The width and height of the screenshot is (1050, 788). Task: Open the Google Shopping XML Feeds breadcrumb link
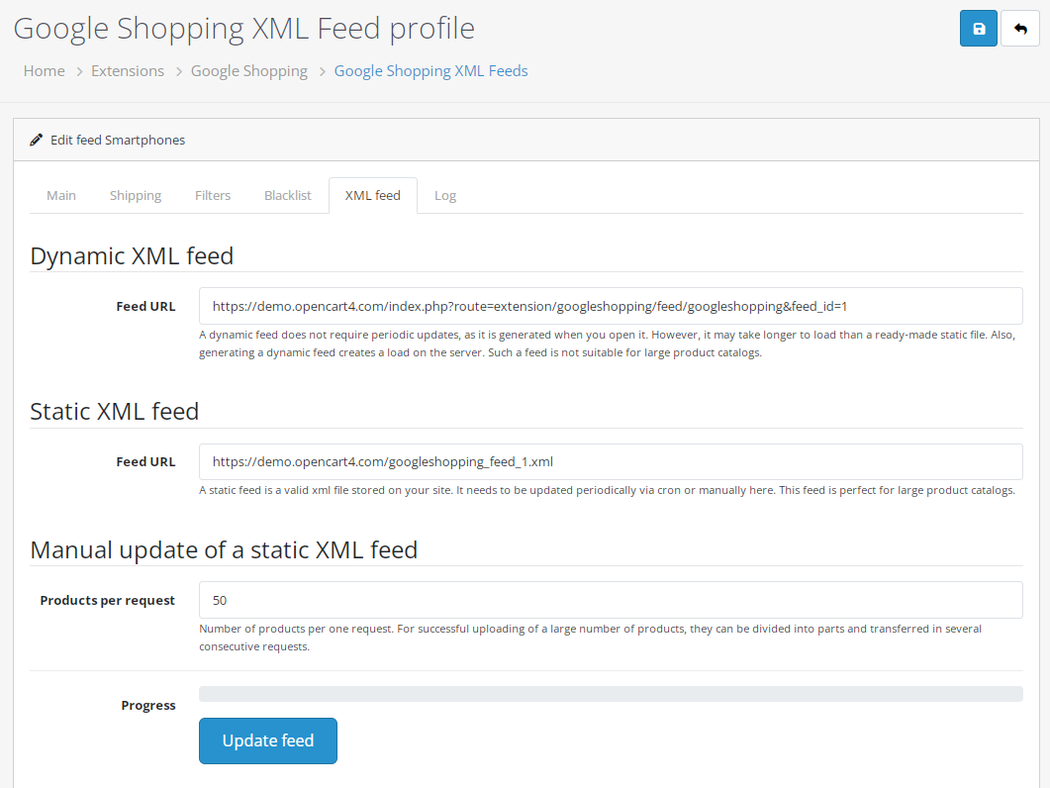430,71
